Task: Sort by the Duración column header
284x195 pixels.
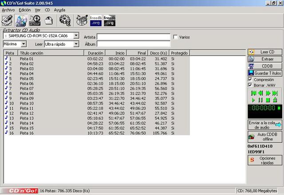Action: click(95, 53)
